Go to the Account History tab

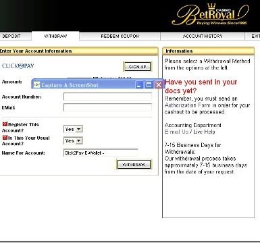click(x=203, y=36)
